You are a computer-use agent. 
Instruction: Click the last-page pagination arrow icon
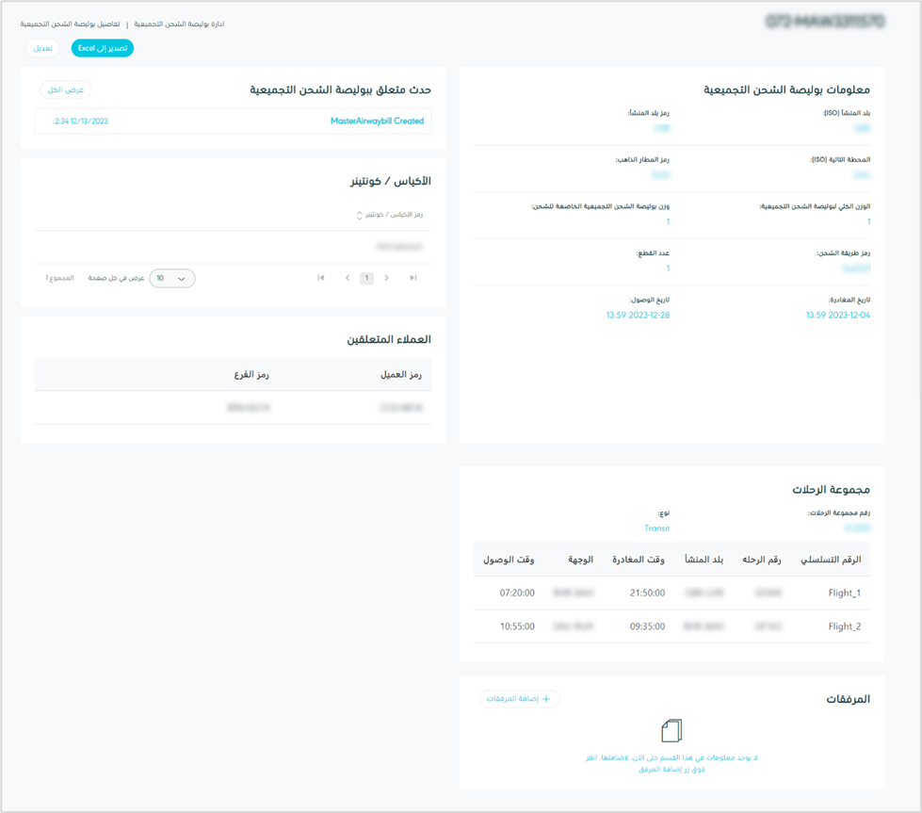coord(412,278)
